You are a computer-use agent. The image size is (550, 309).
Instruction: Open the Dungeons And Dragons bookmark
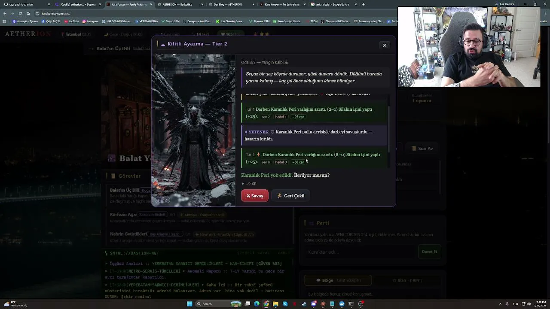click(x=198, y=21)
